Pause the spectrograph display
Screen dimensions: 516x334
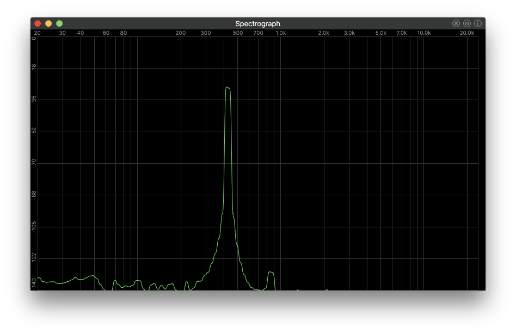click(x=466, y=23)
